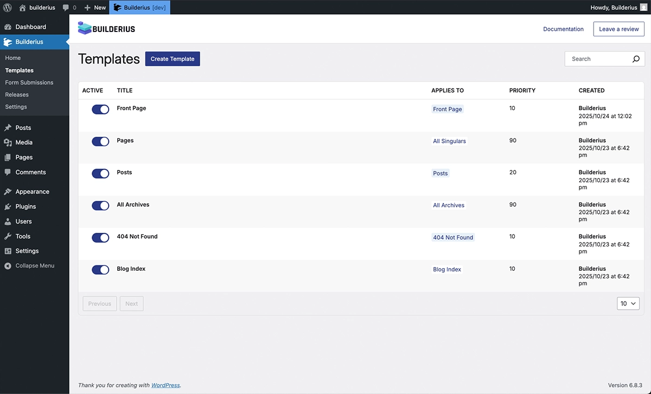The width and height of the screenshot is (651, 394).
Task: Open the Documentation link
Action: 563,29
